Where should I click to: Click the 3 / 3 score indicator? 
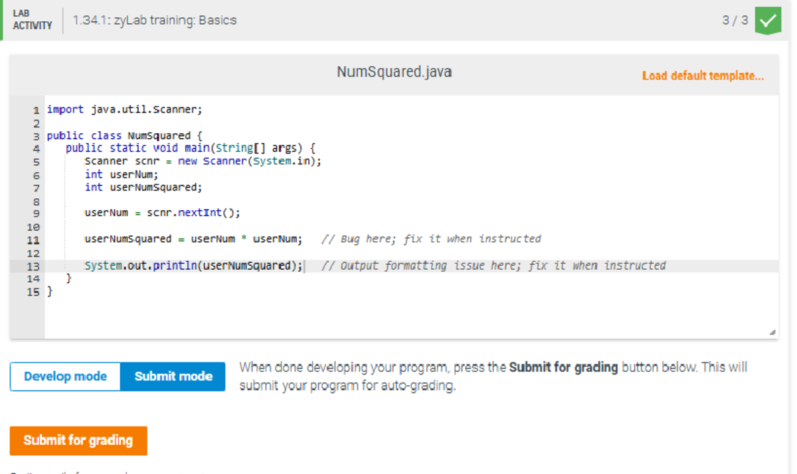[x=735, y=21]
